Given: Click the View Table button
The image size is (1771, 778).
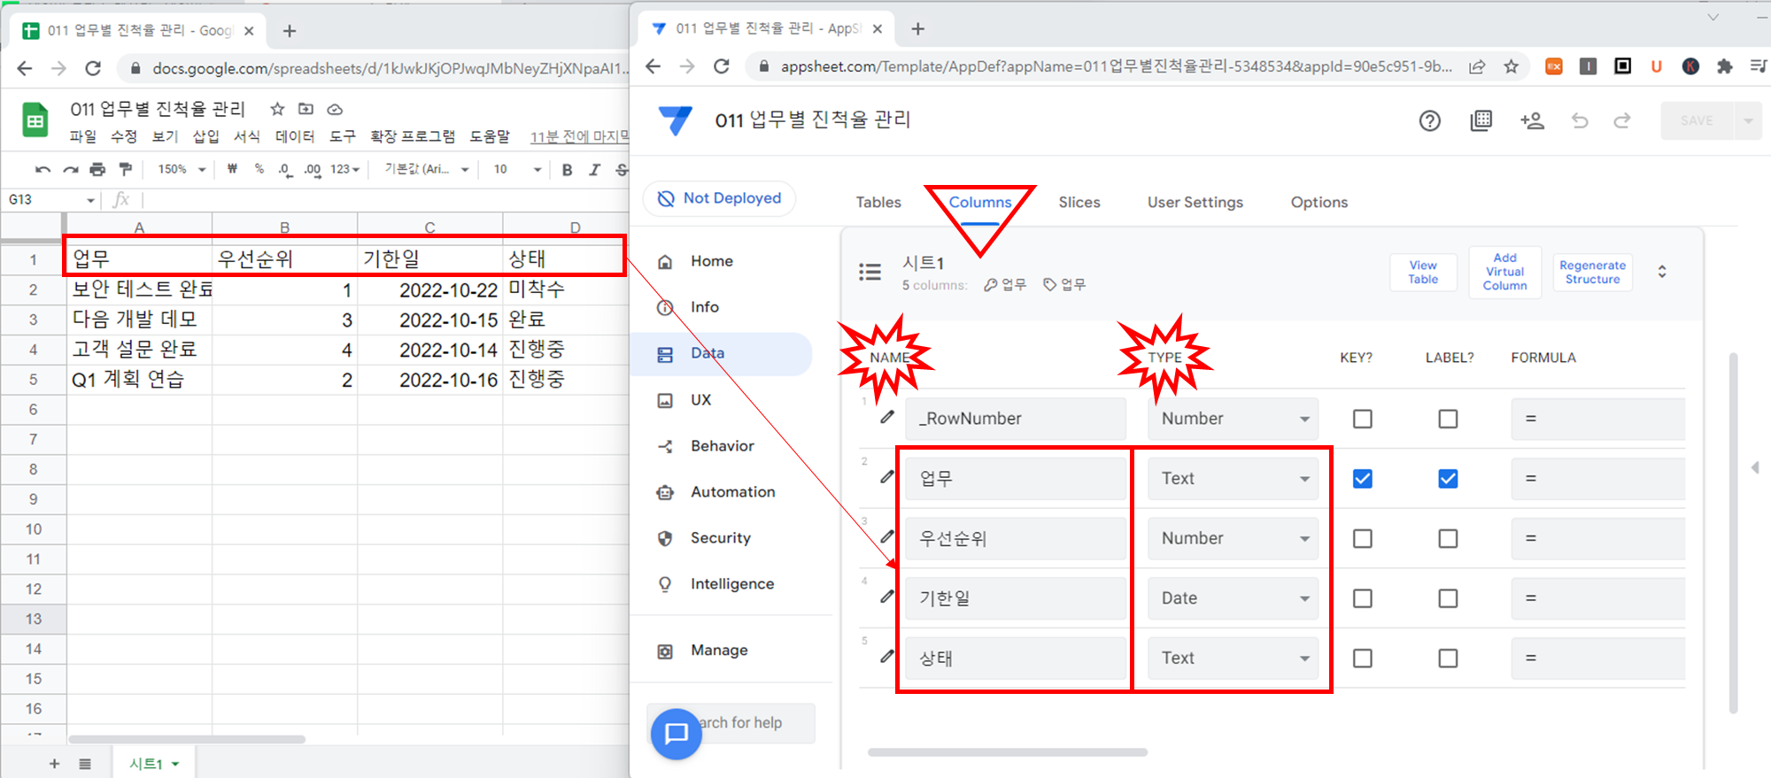Looking at the screenshot, I should (x=1423, y=273).
